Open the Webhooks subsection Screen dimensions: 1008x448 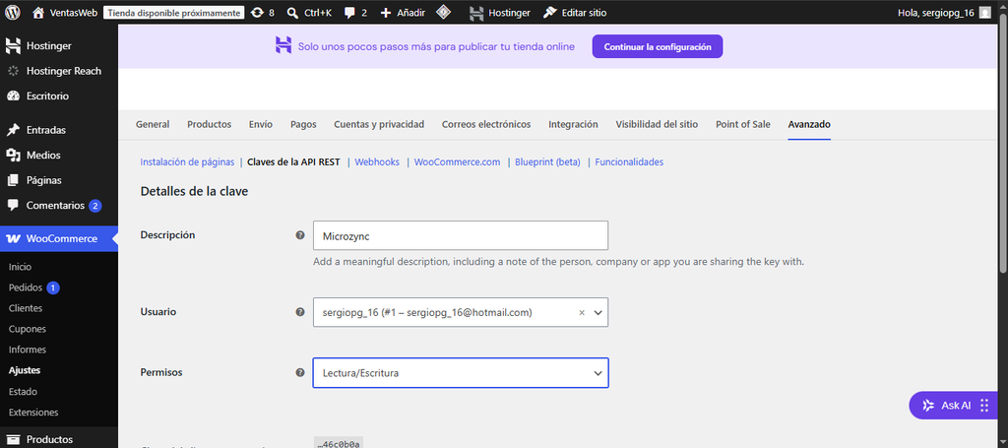point(377,162)
